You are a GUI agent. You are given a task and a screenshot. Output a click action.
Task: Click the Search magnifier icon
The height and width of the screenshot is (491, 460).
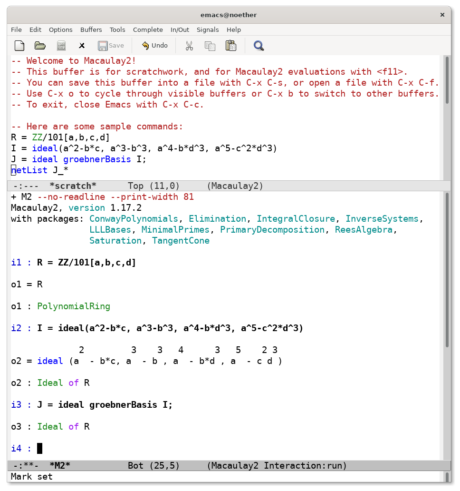point(259,46)
